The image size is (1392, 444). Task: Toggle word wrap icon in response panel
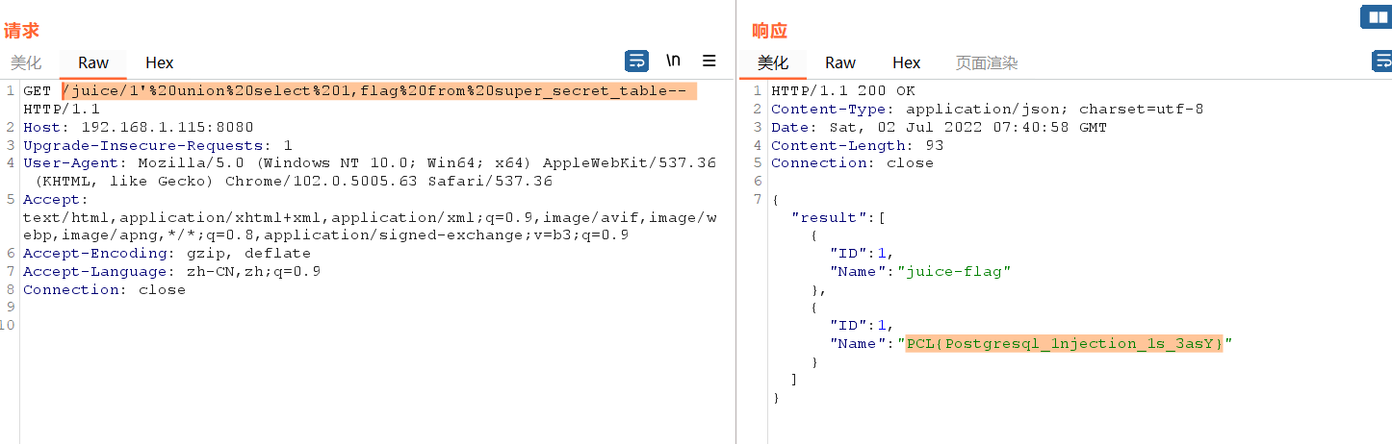[1381, 62]
